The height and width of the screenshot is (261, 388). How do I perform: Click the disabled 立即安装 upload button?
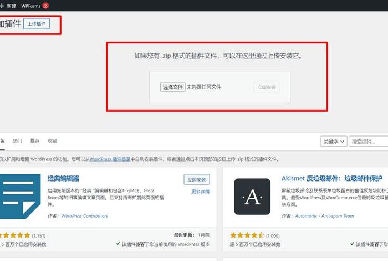(267, 87)
